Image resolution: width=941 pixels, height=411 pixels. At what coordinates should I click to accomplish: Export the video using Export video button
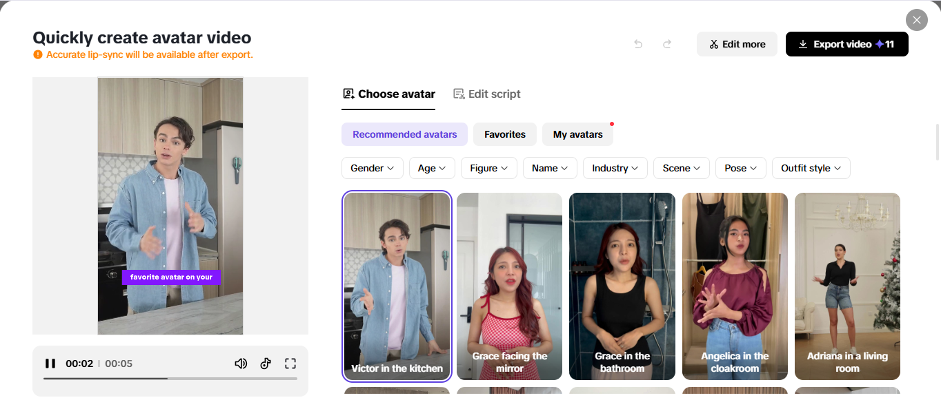click(x=846, y=43)
